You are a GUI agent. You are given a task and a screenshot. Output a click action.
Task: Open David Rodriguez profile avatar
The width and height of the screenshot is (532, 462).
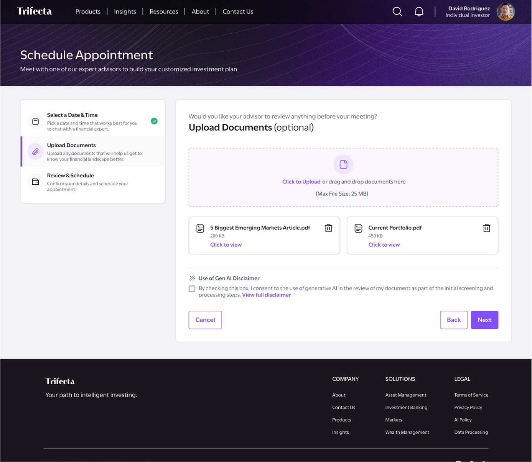click(x=506, y=11)
